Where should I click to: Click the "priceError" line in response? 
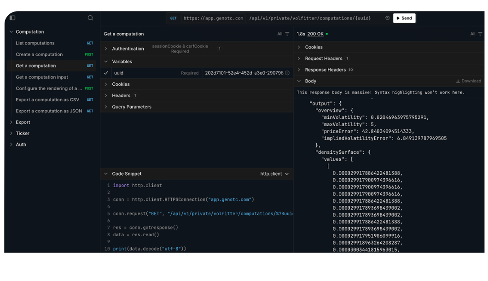pos(367,131)
